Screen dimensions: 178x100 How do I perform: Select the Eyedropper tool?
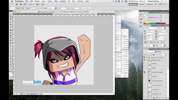[x=11, y=27]
